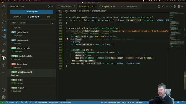
Task: Select data in the breadcrumb
Action: point(60,11)
